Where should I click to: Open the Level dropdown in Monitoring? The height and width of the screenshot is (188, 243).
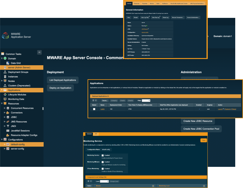(104, 181)
